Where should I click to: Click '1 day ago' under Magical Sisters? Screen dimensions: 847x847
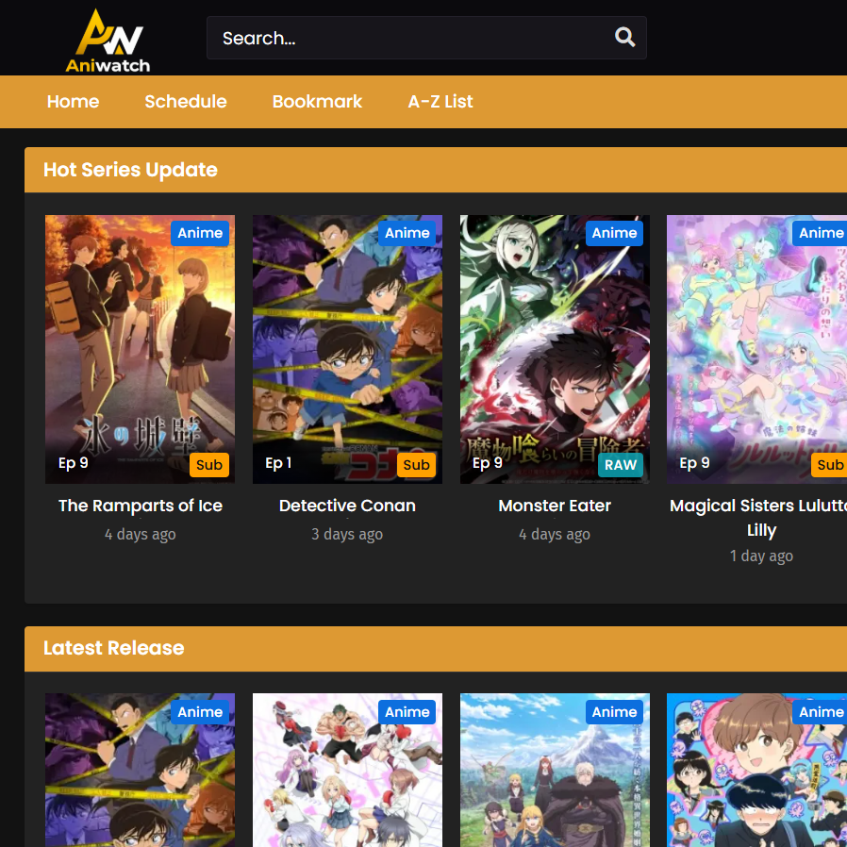(x=761, y=556)
